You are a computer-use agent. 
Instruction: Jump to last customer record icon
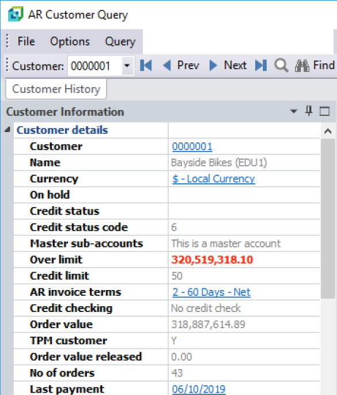(261, 66)
